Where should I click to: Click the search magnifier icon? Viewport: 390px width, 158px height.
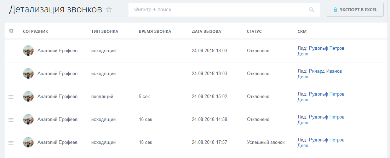[311, 10]
